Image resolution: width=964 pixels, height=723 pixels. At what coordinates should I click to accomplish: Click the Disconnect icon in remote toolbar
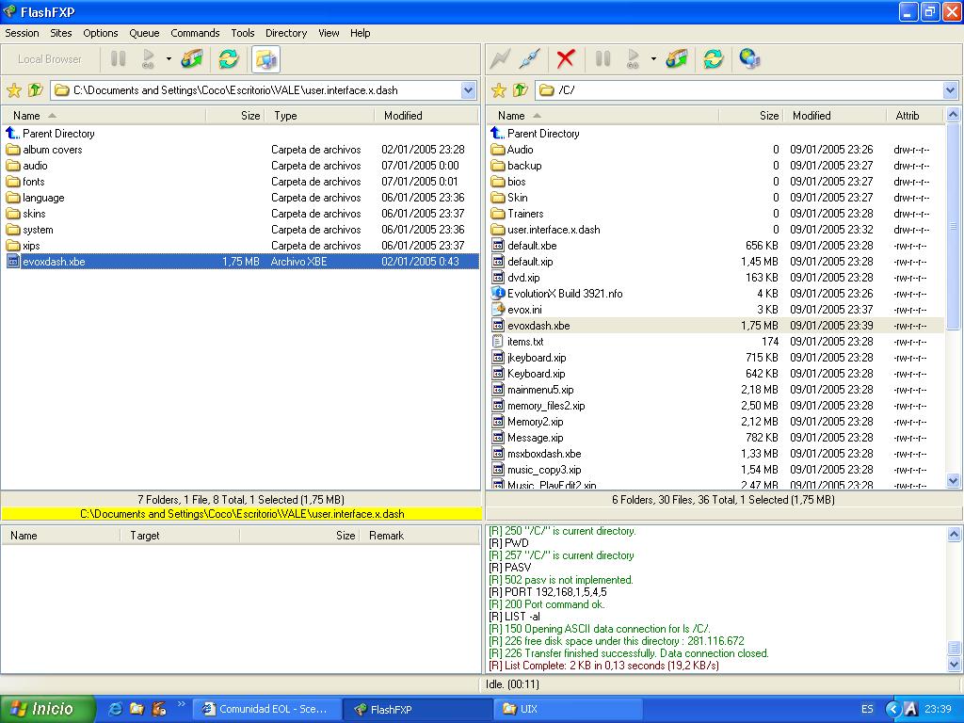coord(529,59)
